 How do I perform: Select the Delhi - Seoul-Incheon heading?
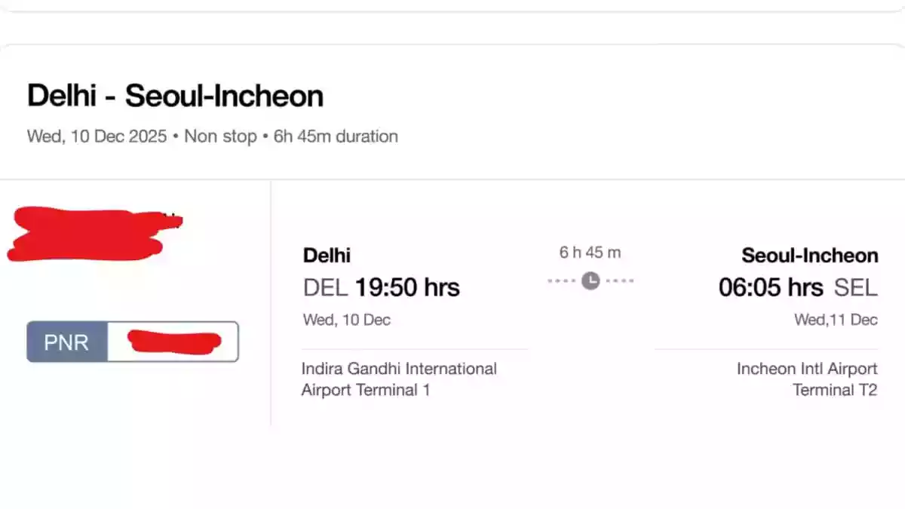pos(175,96)
